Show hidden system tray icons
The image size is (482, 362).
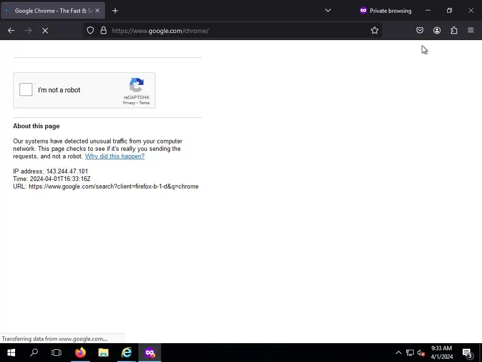point(398,353)
